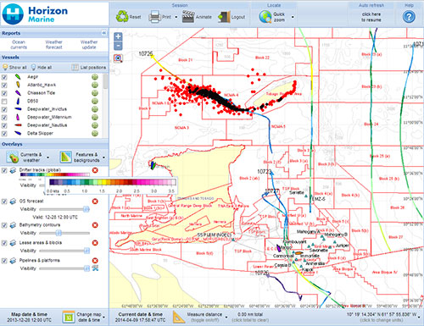Click the Hide all lightbulb icon

33,67
